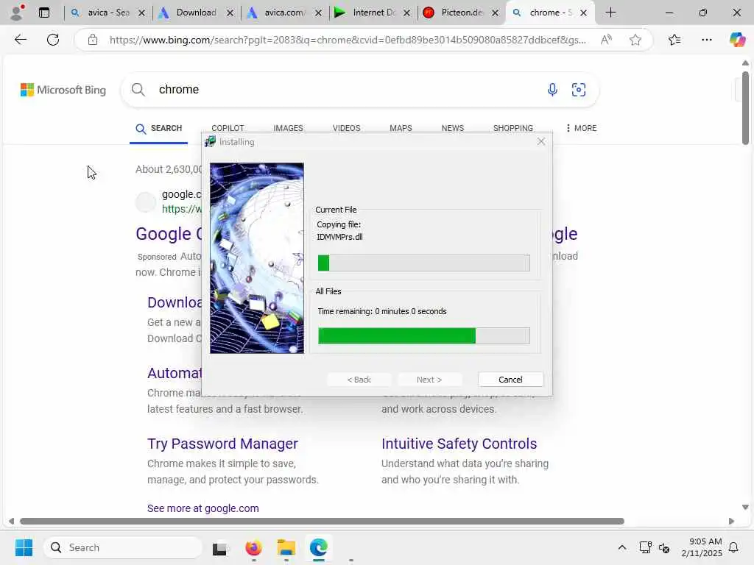Launch Copilot from the toolbar icon
The height and width of the screenshot is (565, 754).
point(737,40)
